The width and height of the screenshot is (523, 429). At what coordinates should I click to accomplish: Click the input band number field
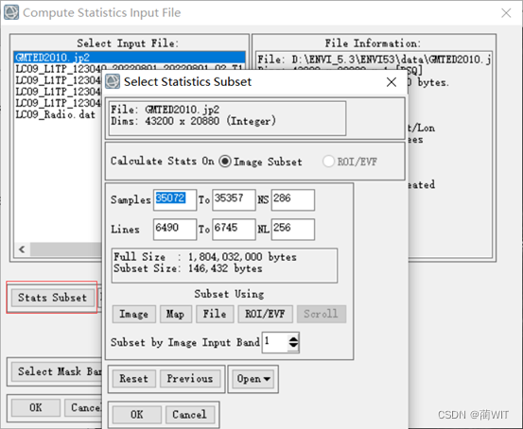click(275, 342)
